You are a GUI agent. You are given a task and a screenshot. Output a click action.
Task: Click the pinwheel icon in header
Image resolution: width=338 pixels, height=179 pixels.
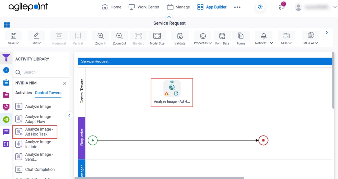click(x=260, y=7)
